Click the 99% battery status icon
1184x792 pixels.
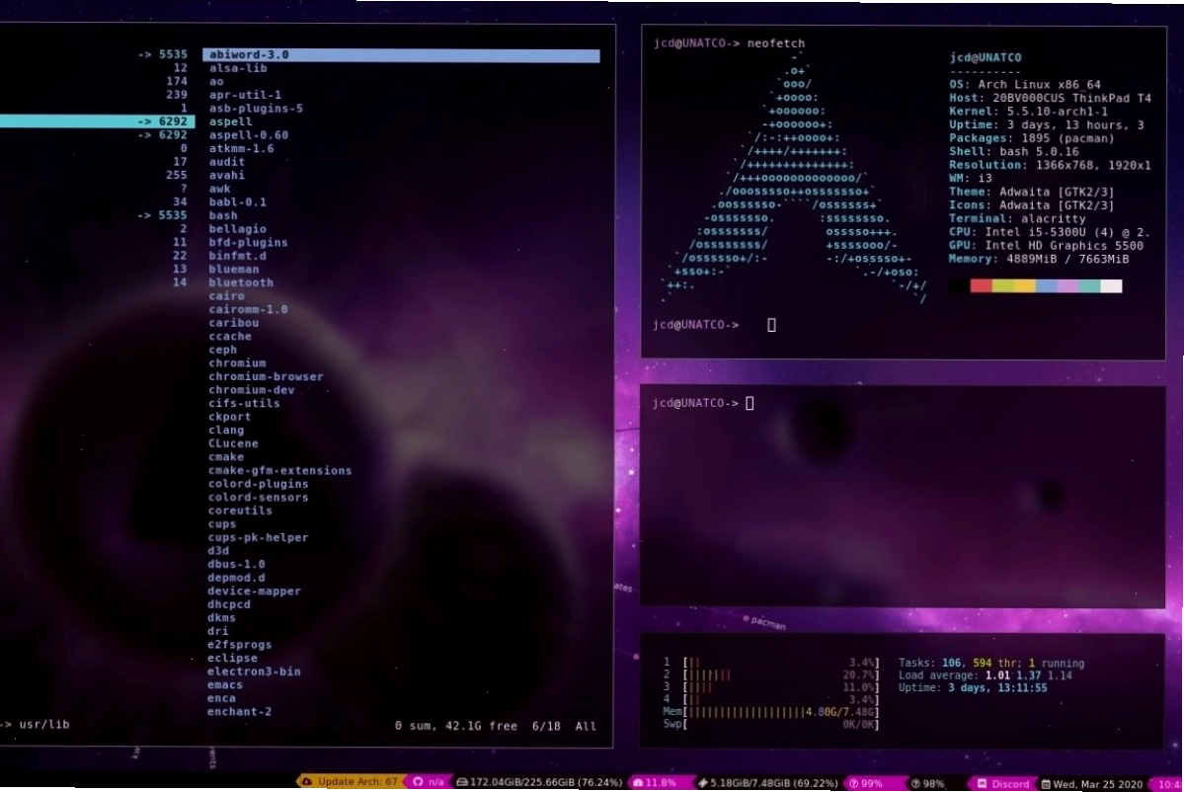click(x=854, y=784)
